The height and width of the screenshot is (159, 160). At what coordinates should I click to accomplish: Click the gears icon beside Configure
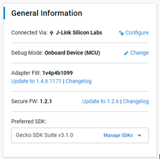[x=121, y=33]
